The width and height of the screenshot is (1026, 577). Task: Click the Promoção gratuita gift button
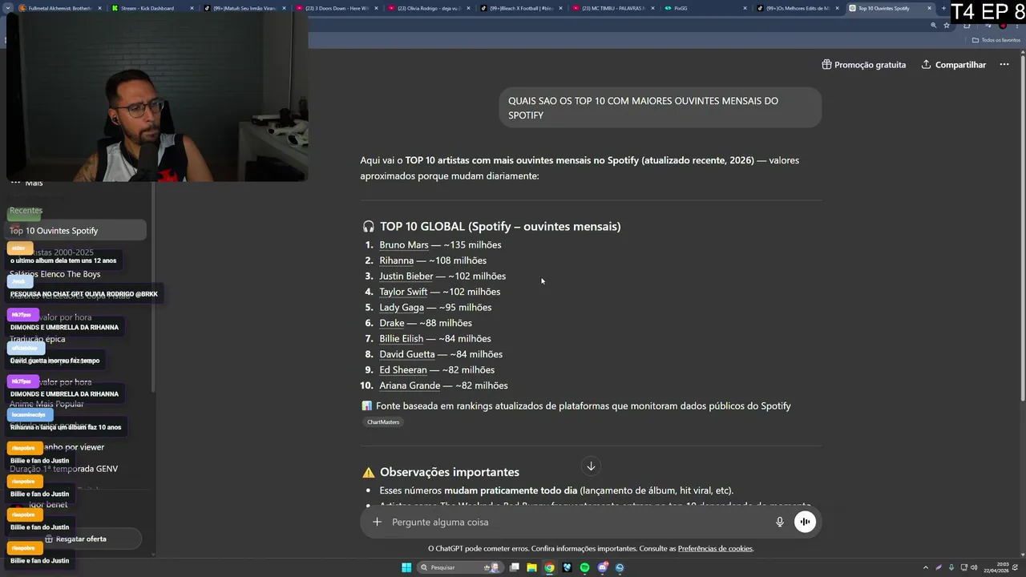tap(863, 65)
